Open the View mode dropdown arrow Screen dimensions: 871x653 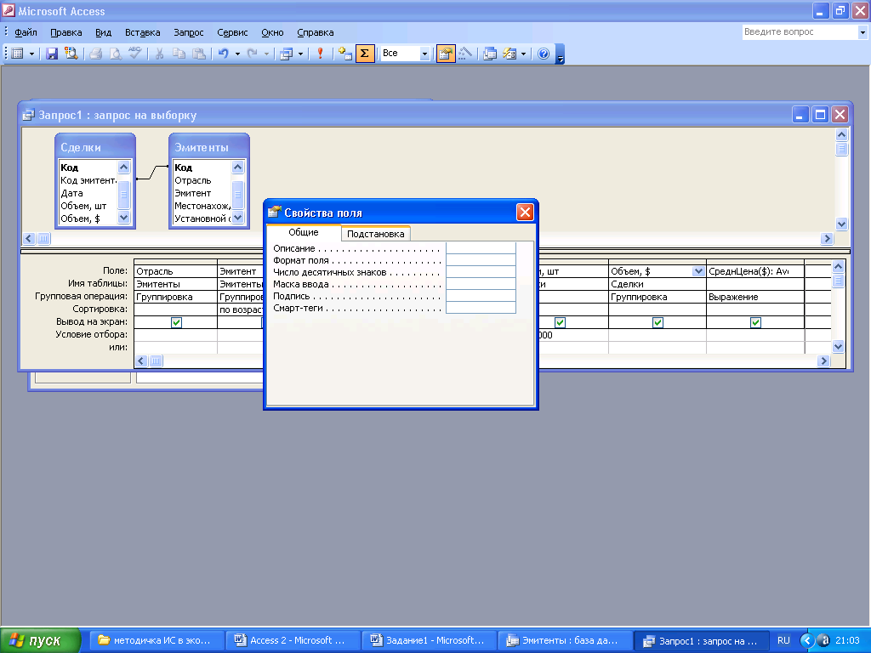[x=31, y=54]
